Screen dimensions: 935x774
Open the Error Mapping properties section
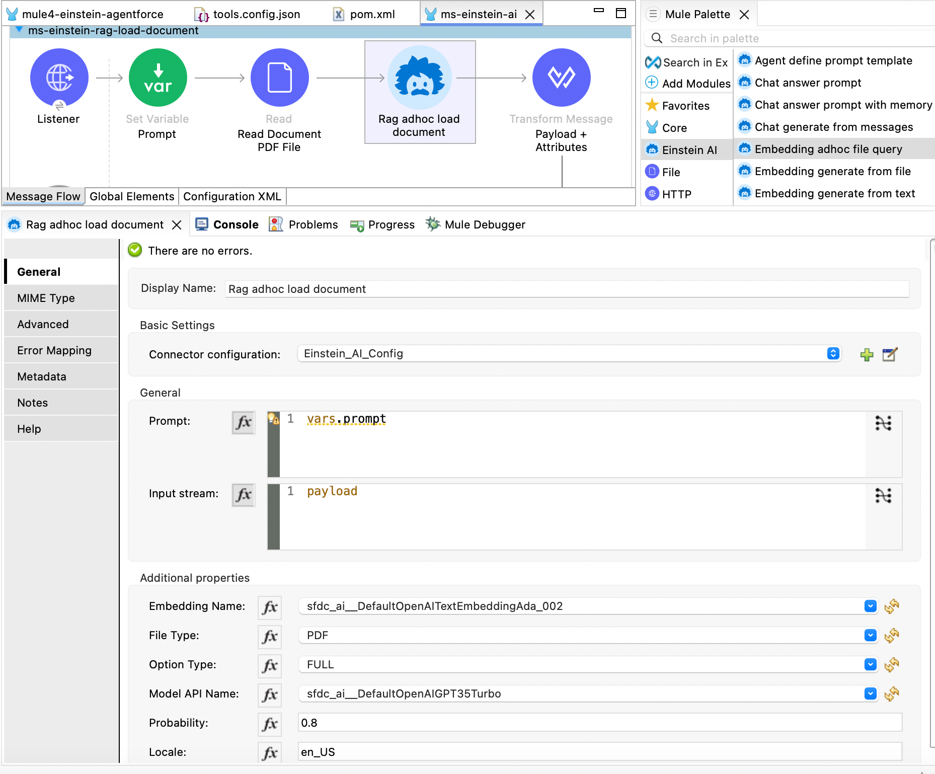[61, 350]
